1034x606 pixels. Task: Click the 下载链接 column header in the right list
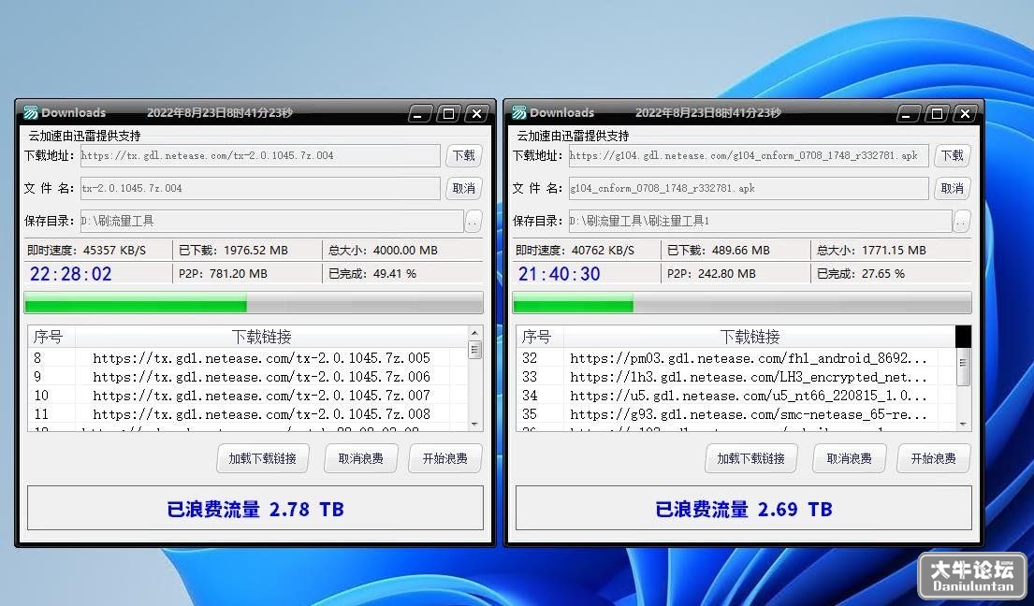click(x=750, y=338)
